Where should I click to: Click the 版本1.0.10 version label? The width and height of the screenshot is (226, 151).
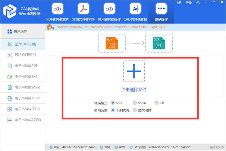click(x=217, y=147)
